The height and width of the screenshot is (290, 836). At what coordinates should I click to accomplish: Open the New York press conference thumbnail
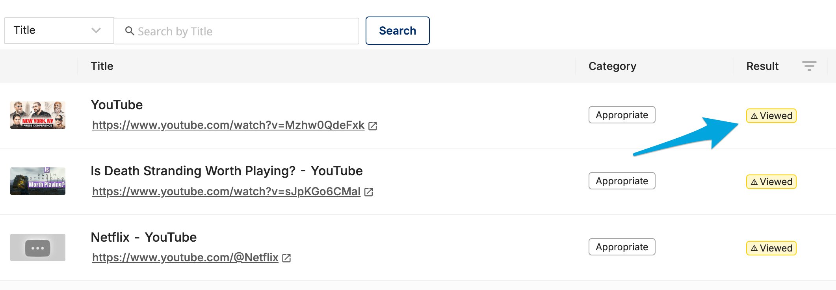click(38, 115)
